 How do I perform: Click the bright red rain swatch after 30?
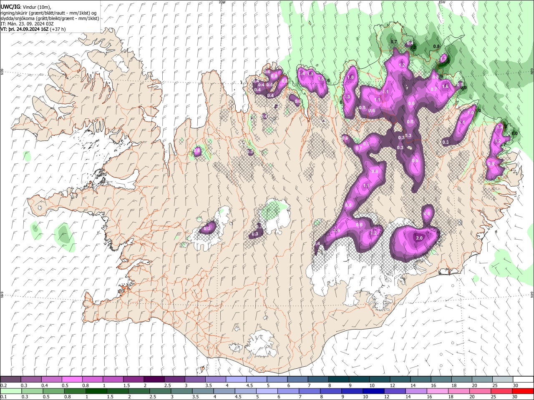pyautogui.click(x=523, y=391)
